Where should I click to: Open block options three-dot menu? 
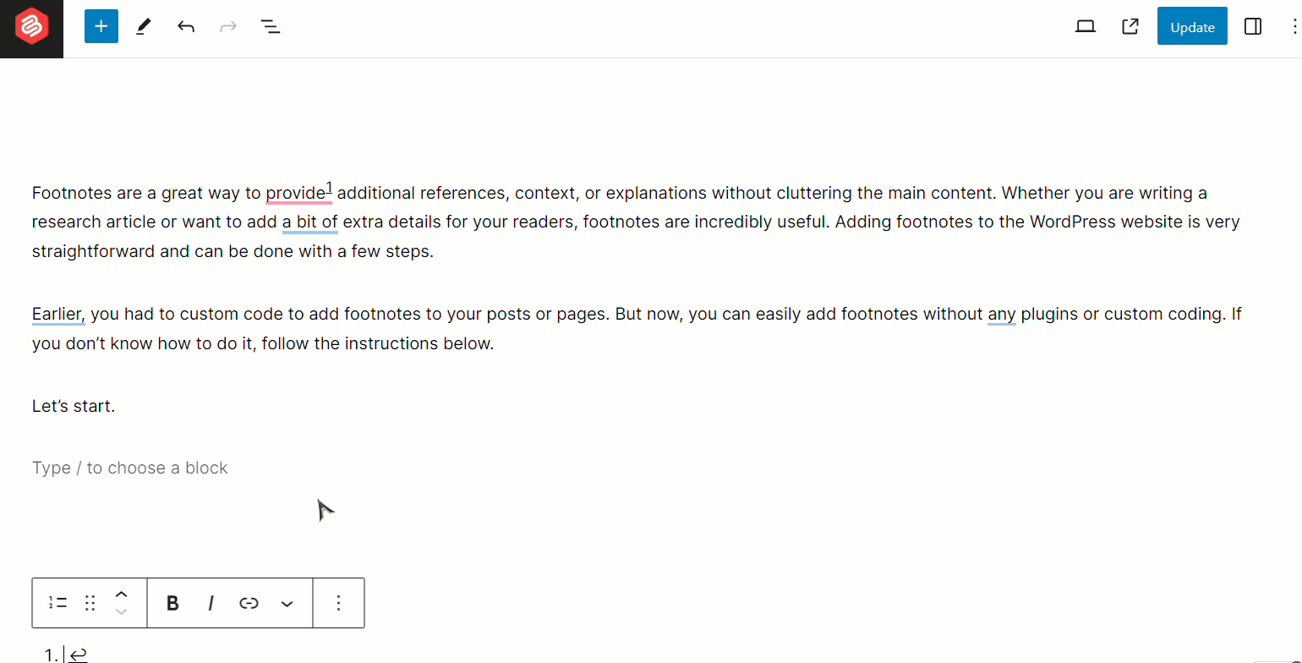pyautogui.click(x=338, y=603)
